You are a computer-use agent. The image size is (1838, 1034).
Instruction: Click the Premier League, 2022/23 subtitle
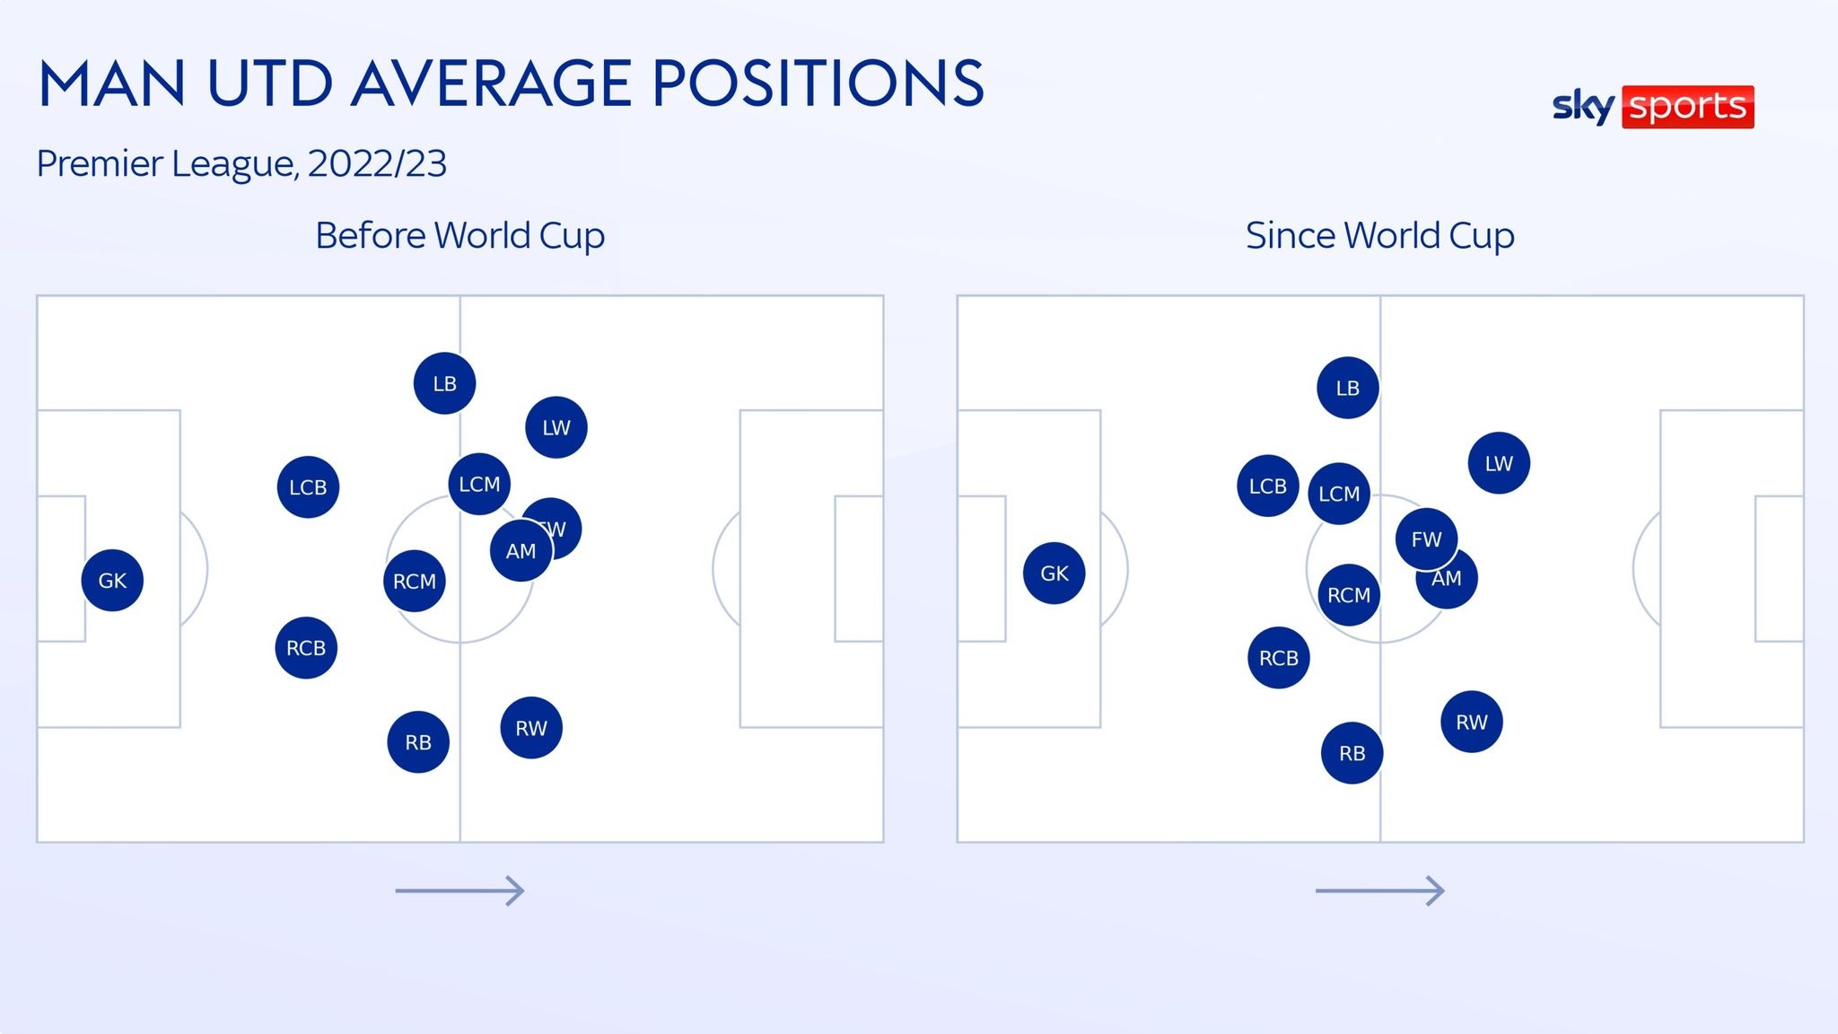(x=241, y=163)
